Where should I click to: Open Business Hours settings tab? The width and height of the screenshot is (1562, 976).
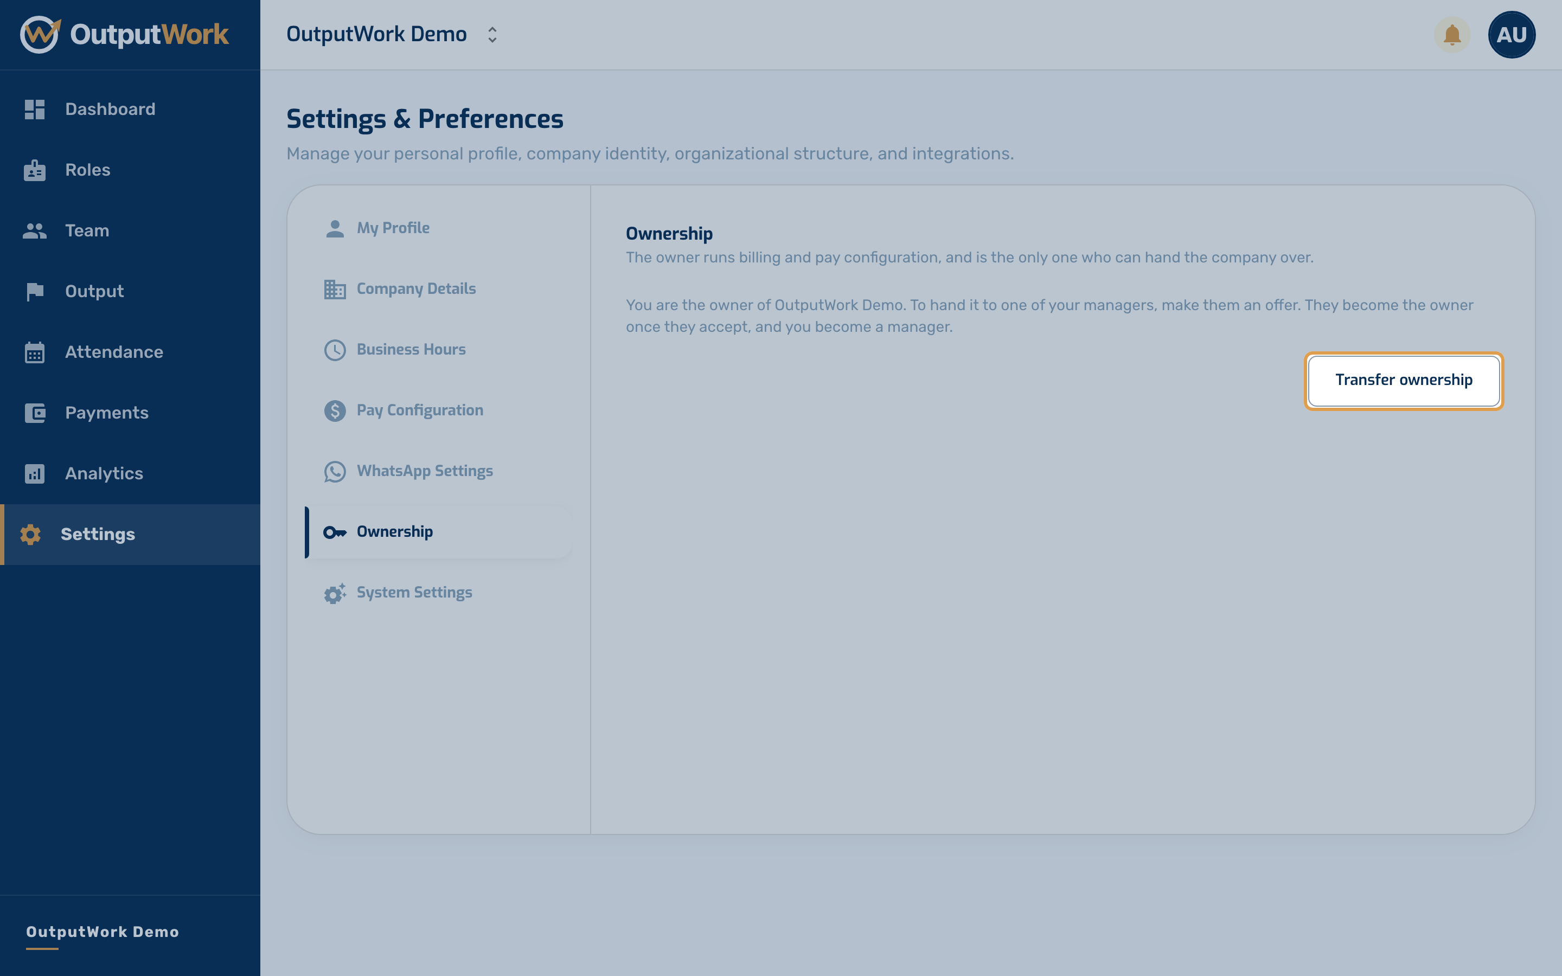(x=439, y=350)
